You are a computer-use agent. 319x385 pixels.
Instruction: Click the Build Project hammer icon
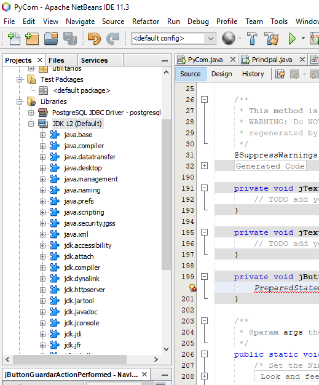[252, 38]
